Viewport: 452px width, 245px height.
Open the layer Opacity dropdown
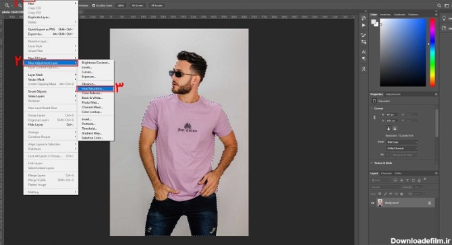point(420,187)
